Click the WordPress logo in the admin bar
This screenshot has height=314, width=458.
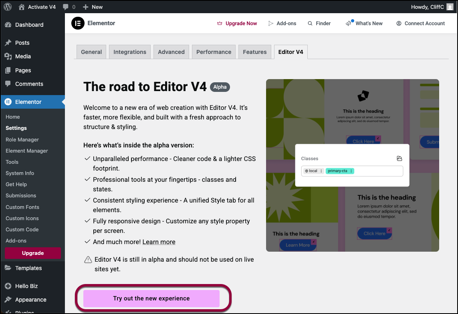7,7
